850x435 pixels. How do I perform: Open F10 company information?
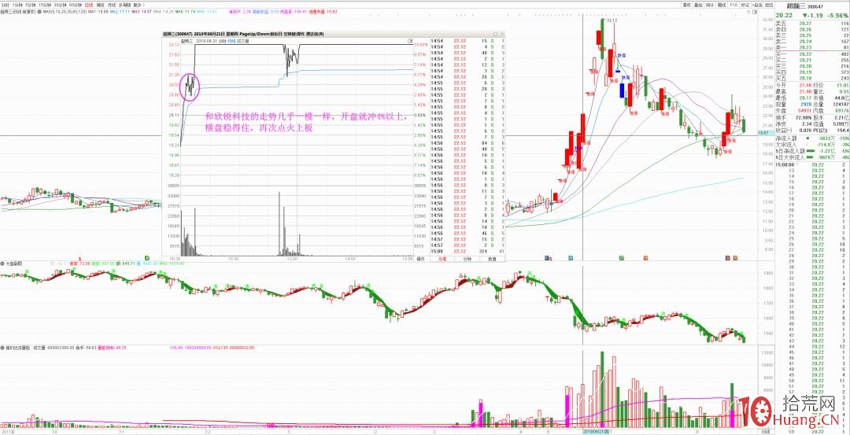[x=734, y=4]
